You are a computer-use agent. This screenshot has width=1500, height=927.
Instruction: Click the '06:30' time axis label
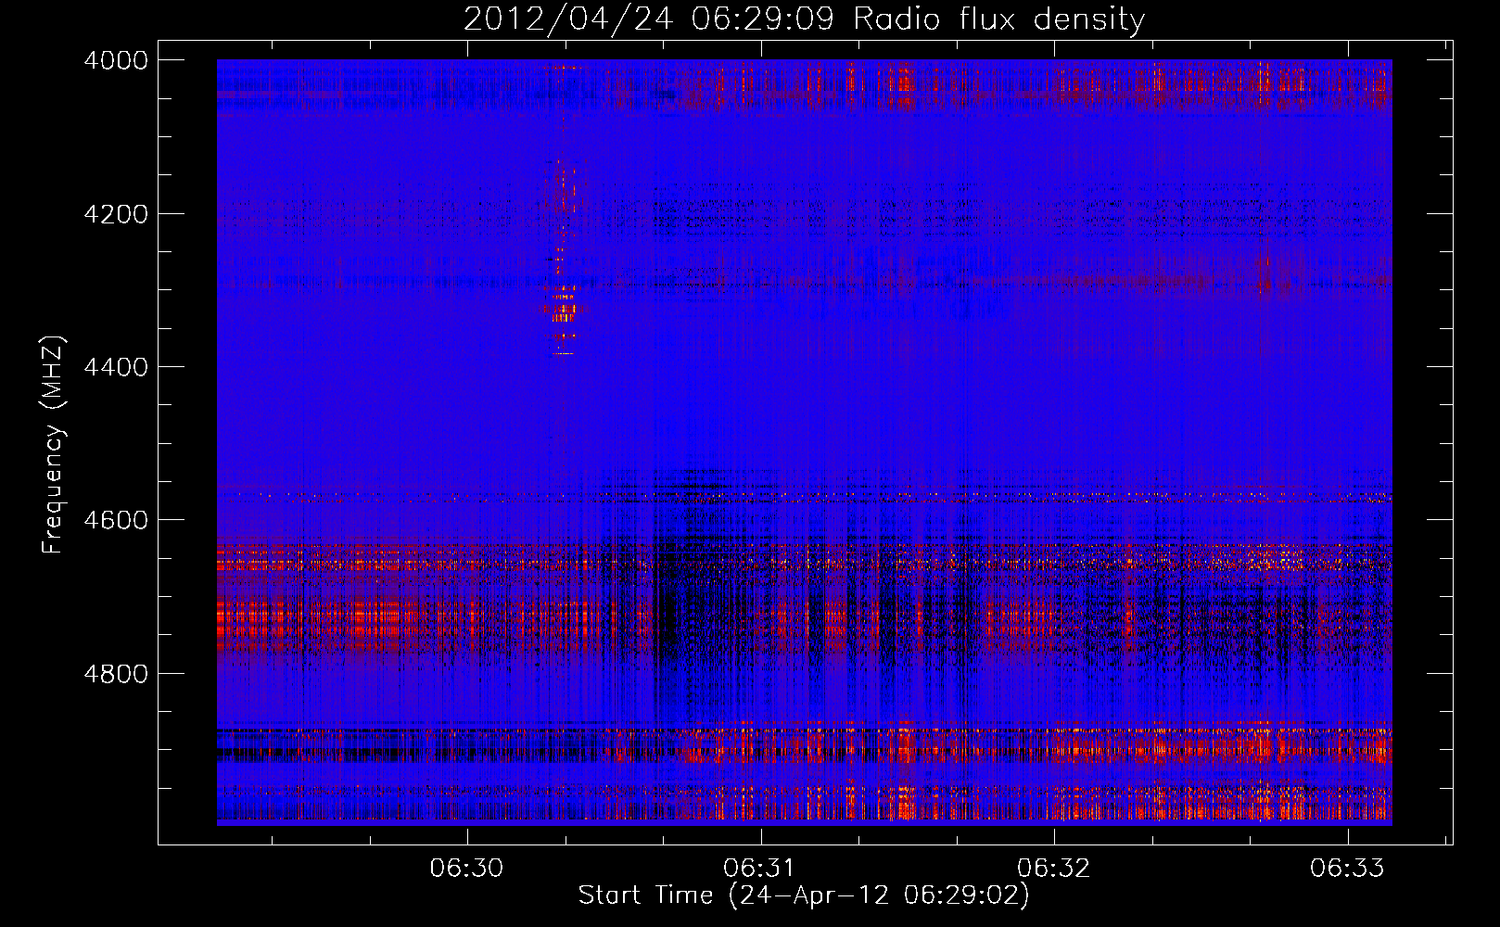466,869
